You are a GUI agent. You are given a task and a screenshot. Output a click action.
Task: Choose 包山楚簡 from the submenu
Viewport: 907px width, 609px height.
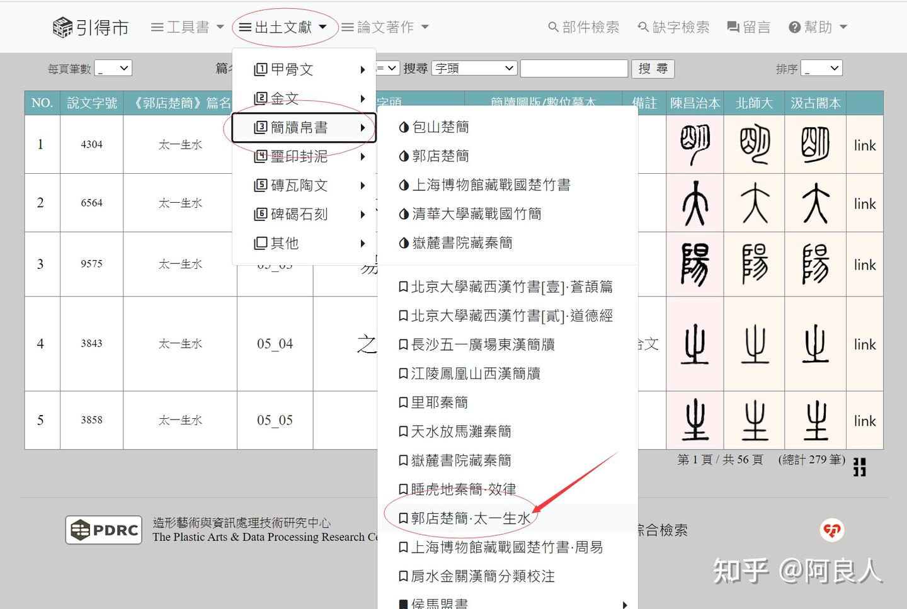[x=434, y=127]
